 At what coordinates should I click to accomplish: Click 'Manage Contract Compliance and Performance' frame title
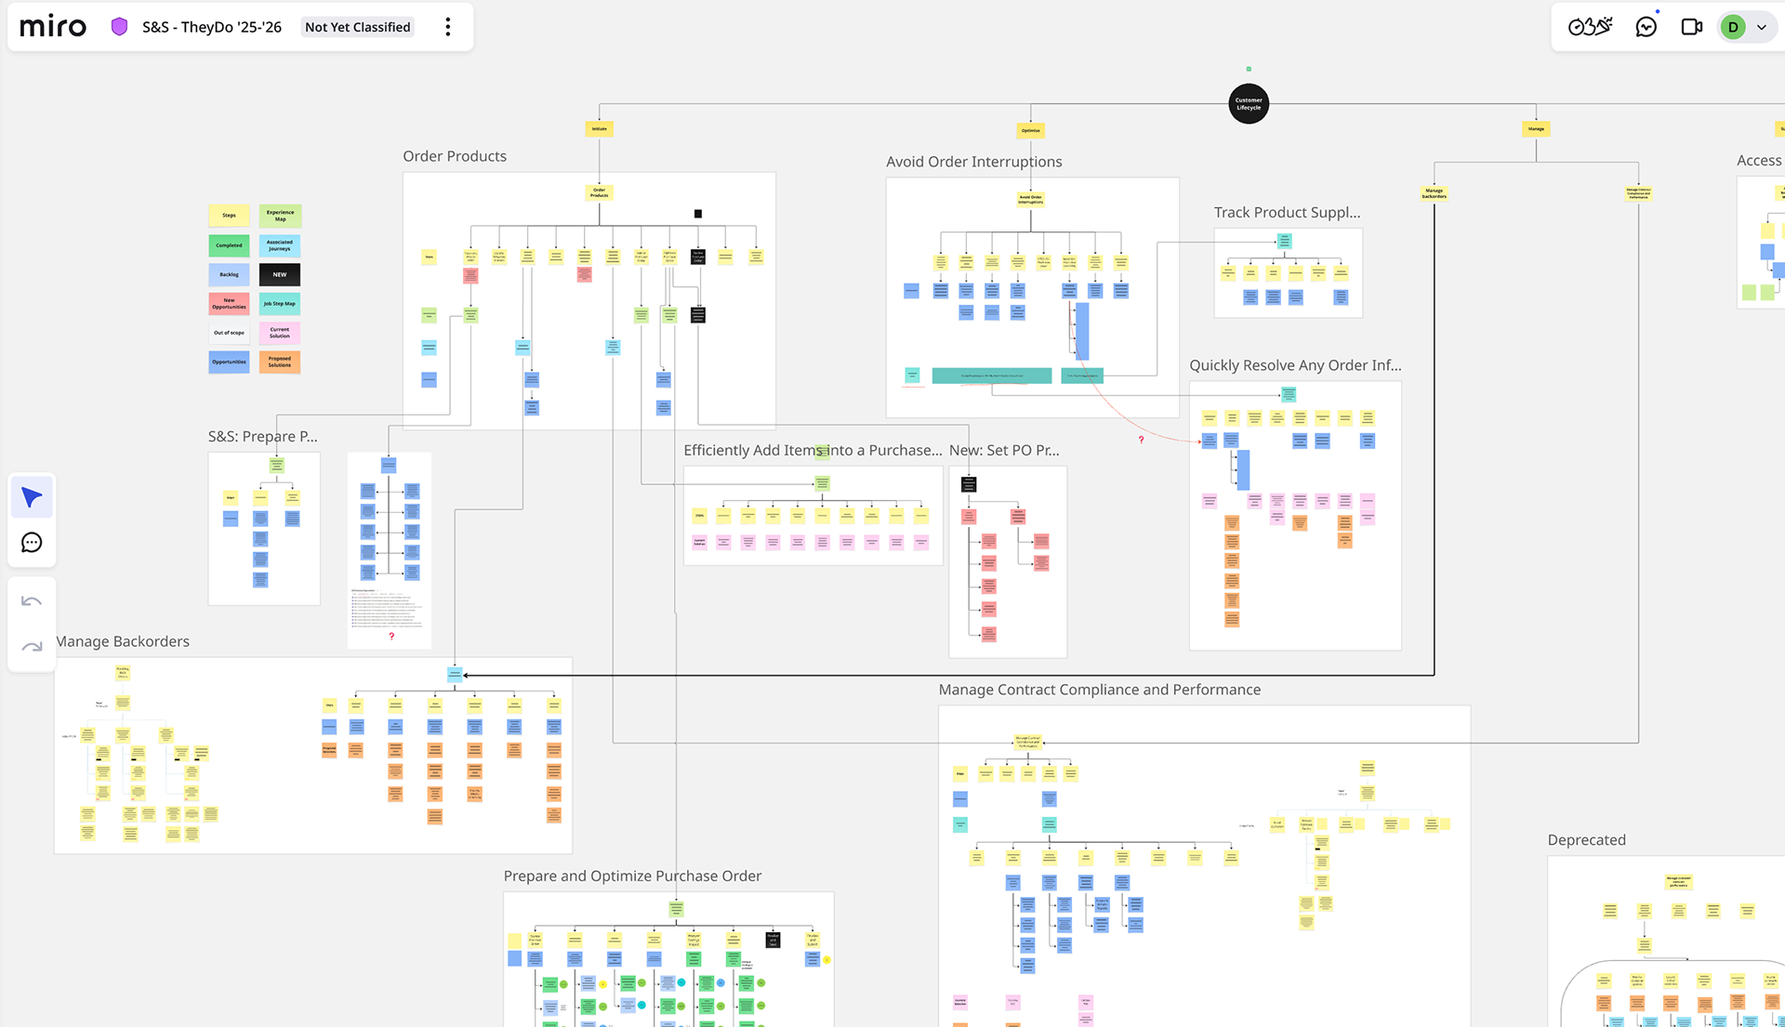point(1099,690)
